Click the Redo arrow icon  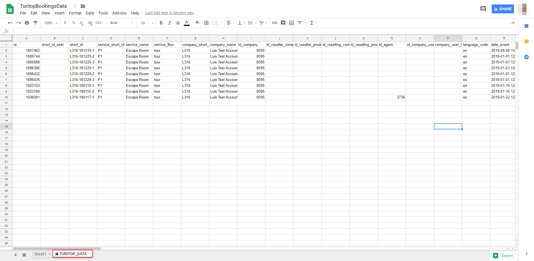pos(19,23)
